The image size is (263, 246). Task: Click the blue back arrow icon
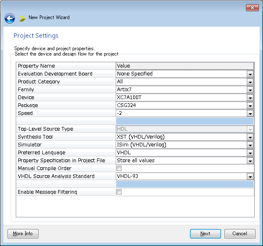10,18
